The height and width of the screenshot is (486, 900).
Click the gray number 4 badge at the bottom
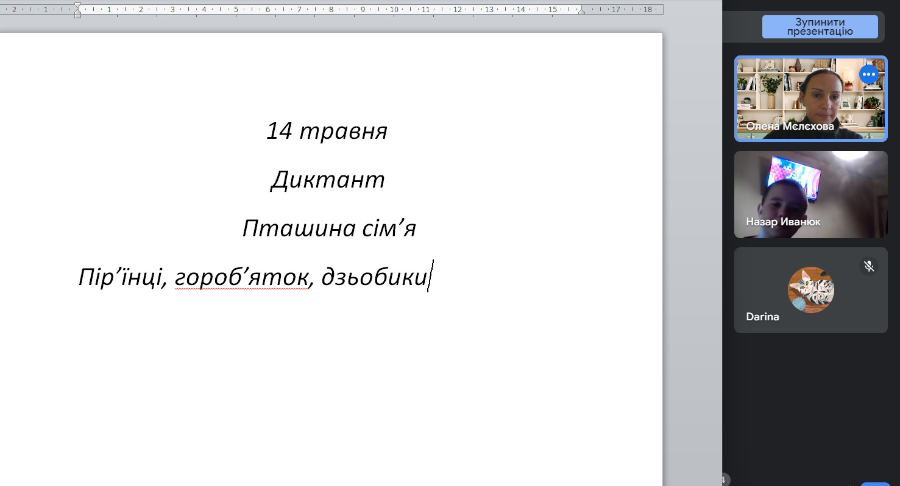(x=724, y=480)
